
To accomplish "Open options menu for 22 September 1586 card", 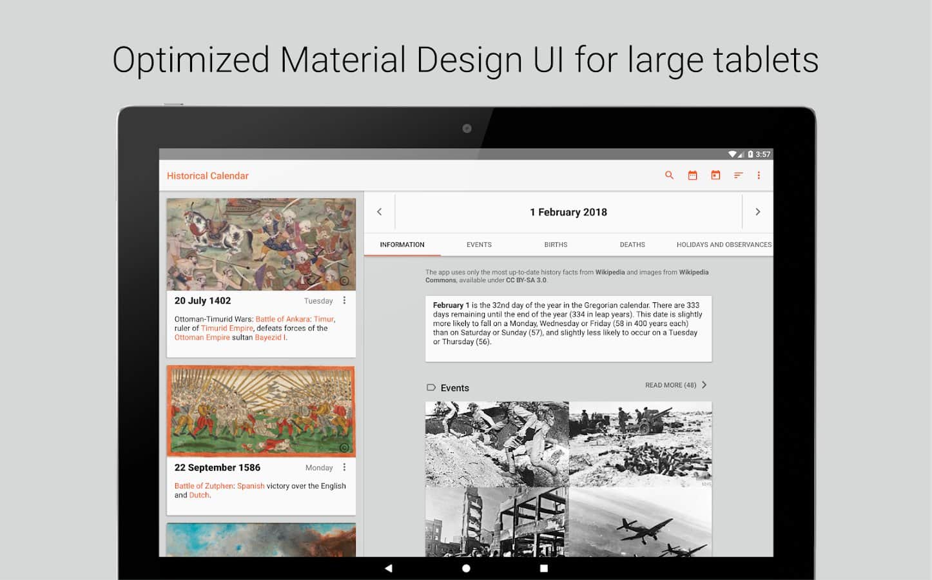I will (x=344, y=467).
